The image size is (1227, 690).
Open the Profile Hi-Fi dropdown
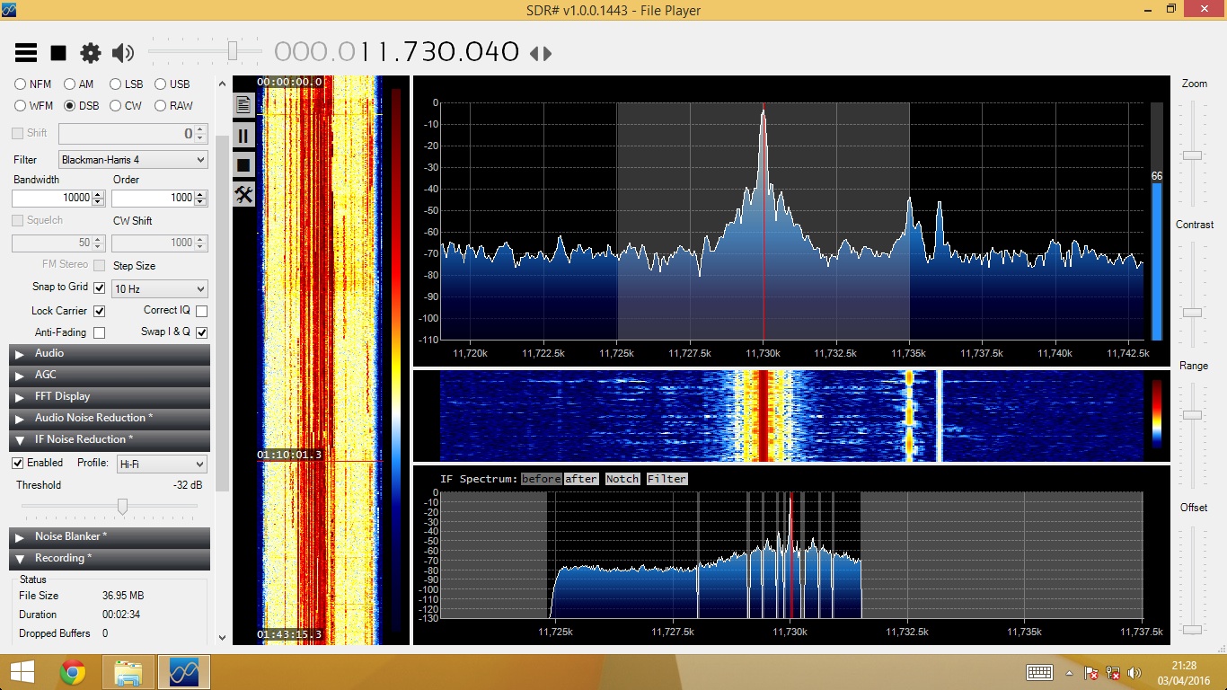[162, 464]
